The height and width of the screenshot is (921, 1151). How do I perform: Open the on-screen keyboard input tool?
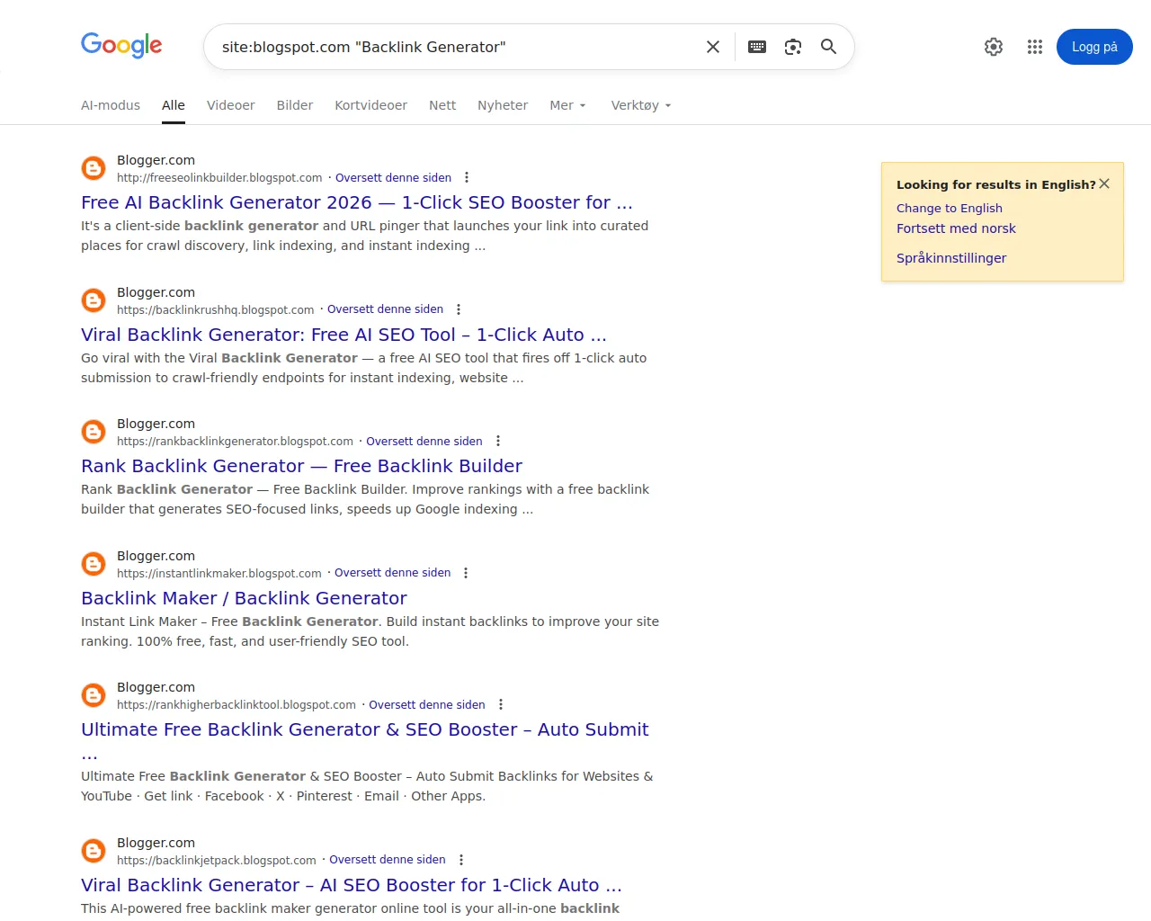(757, 47)
